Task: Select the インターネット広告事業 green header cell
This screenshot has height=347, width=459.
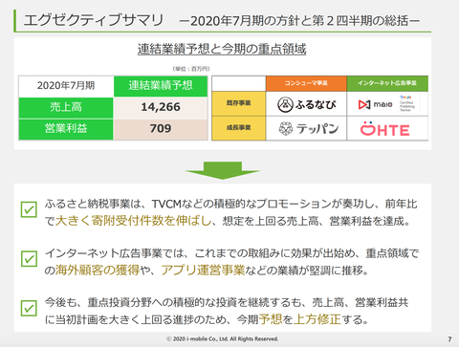Action: pos(387,83)
